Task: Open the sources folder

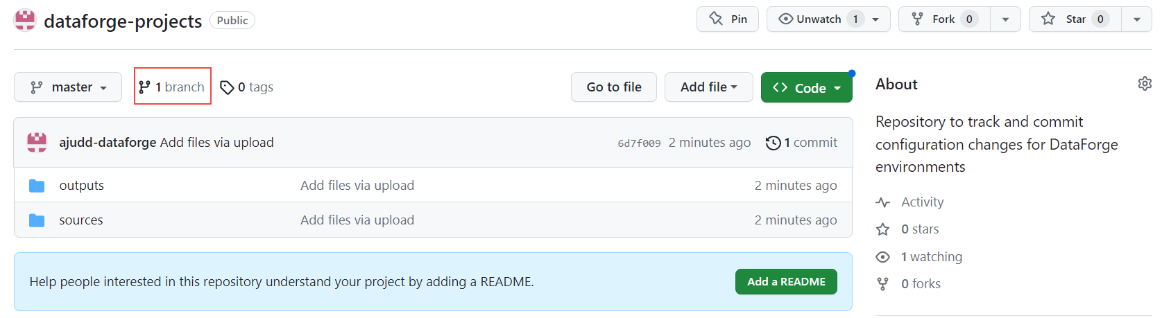Action: (81, 220)
